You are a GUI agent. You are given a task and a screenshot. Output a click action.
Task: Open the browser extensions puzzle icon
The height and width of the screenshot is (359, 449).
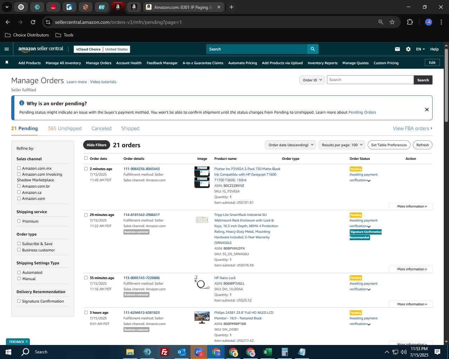(410, 22)
